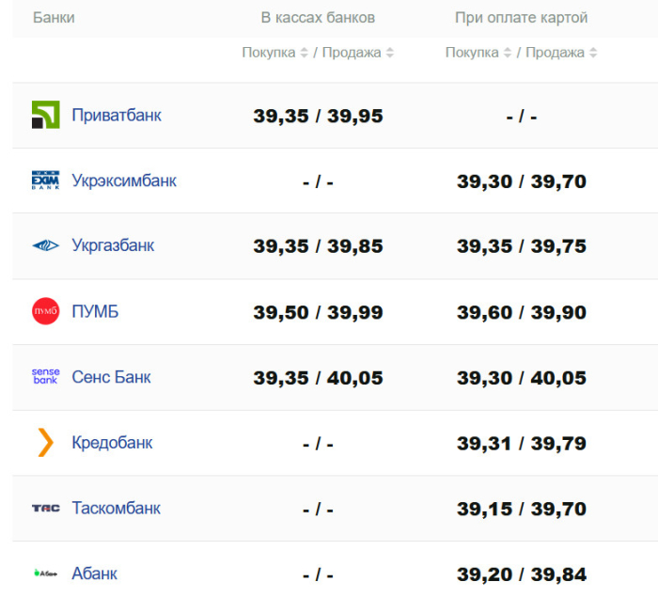Click the Abank green logo icon
This screenshot has width=658, height=597.
tap(45, 573)
